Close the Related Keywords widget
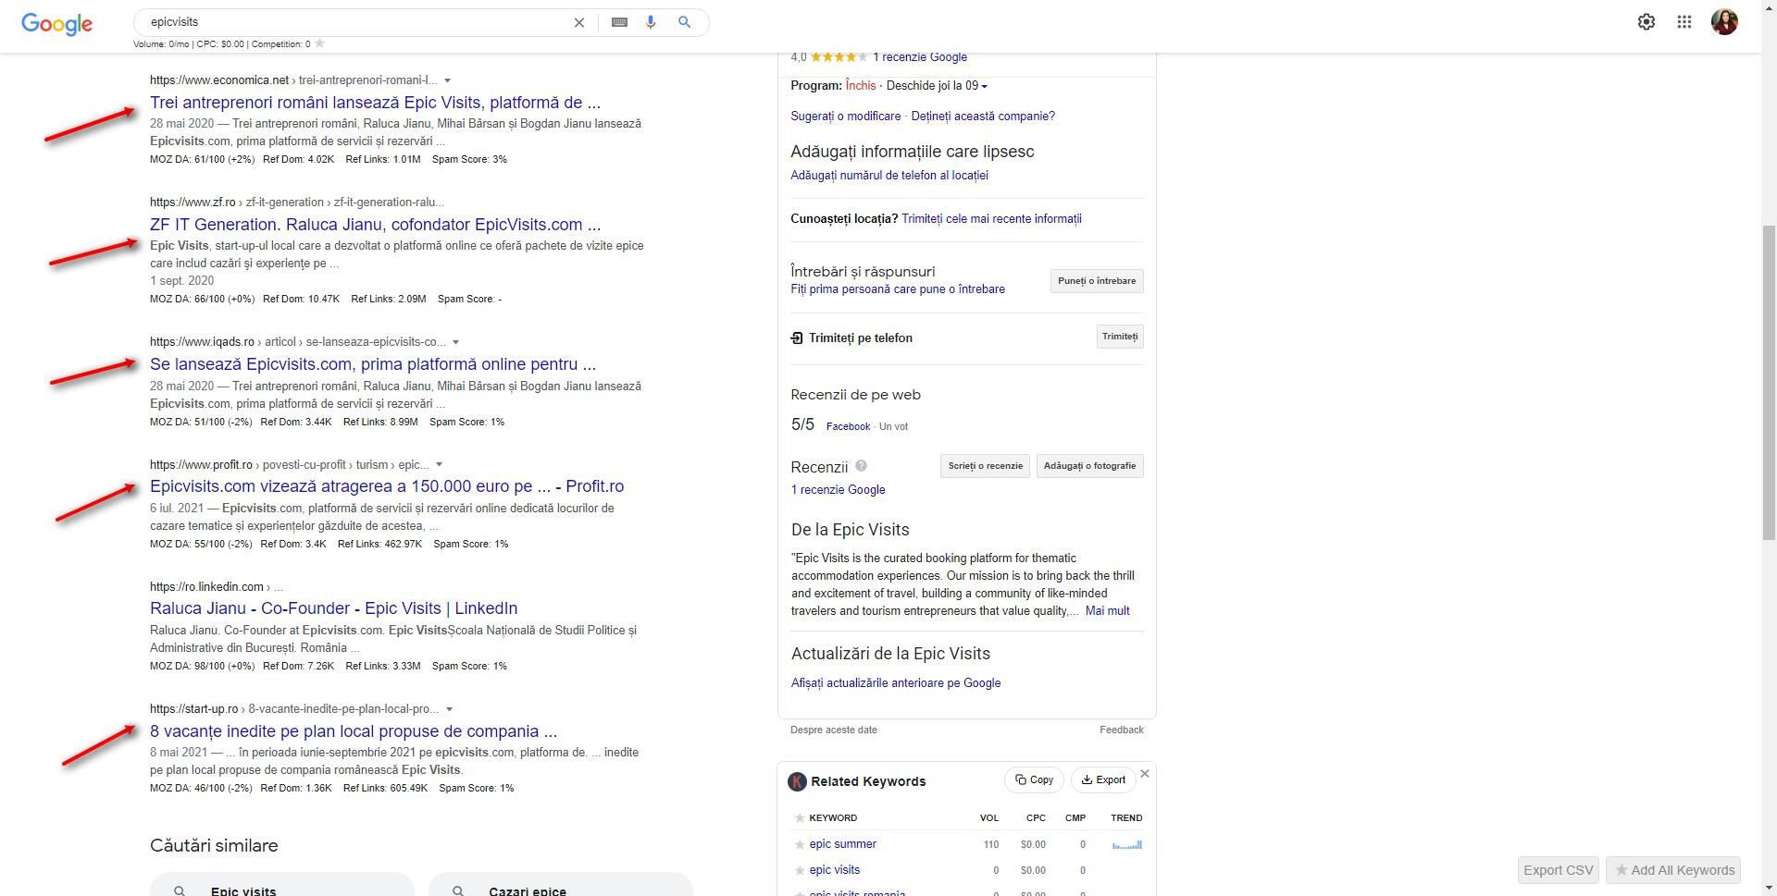The image size is (1777, 896). pyautogui.click(x=1145, y=774)
